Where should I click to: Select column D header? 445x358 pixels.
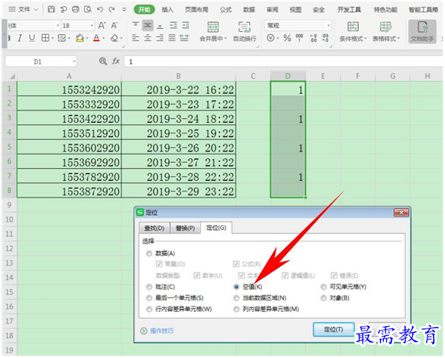[x=288, y=76]
